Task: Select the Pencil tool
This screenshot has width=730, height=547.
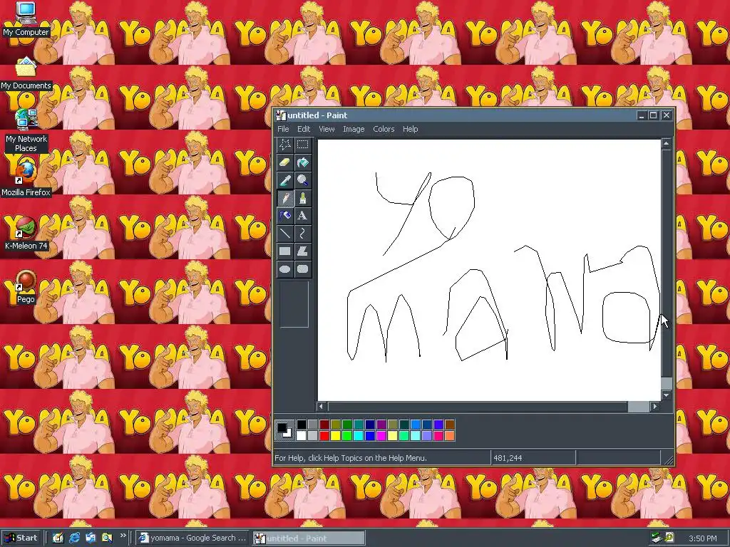Action: tap(285, 198)
